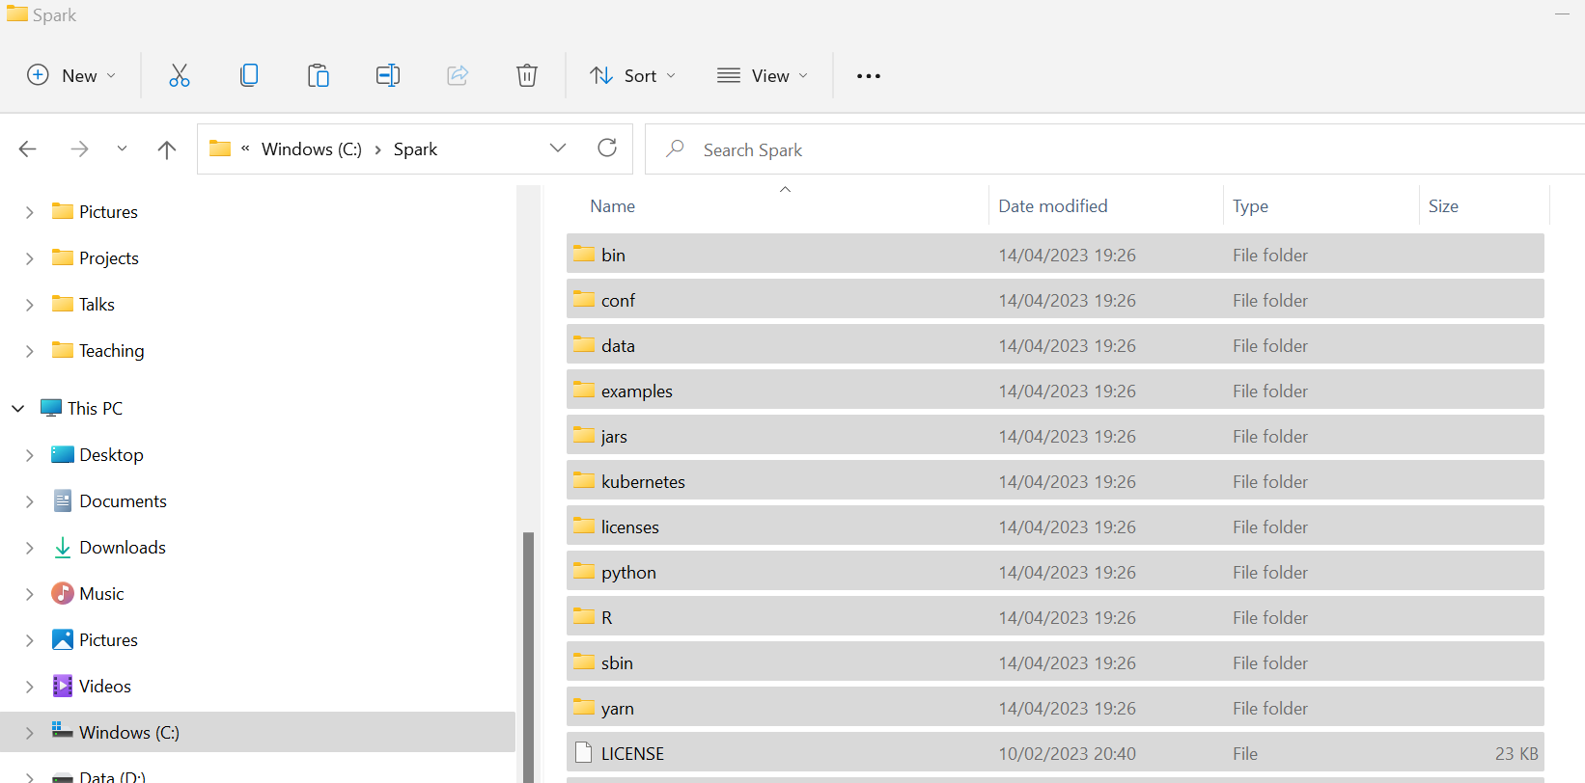1585x783 pixels.
Task: Click Spark in the address breadcrumb
Action: (x=415, y=149)
